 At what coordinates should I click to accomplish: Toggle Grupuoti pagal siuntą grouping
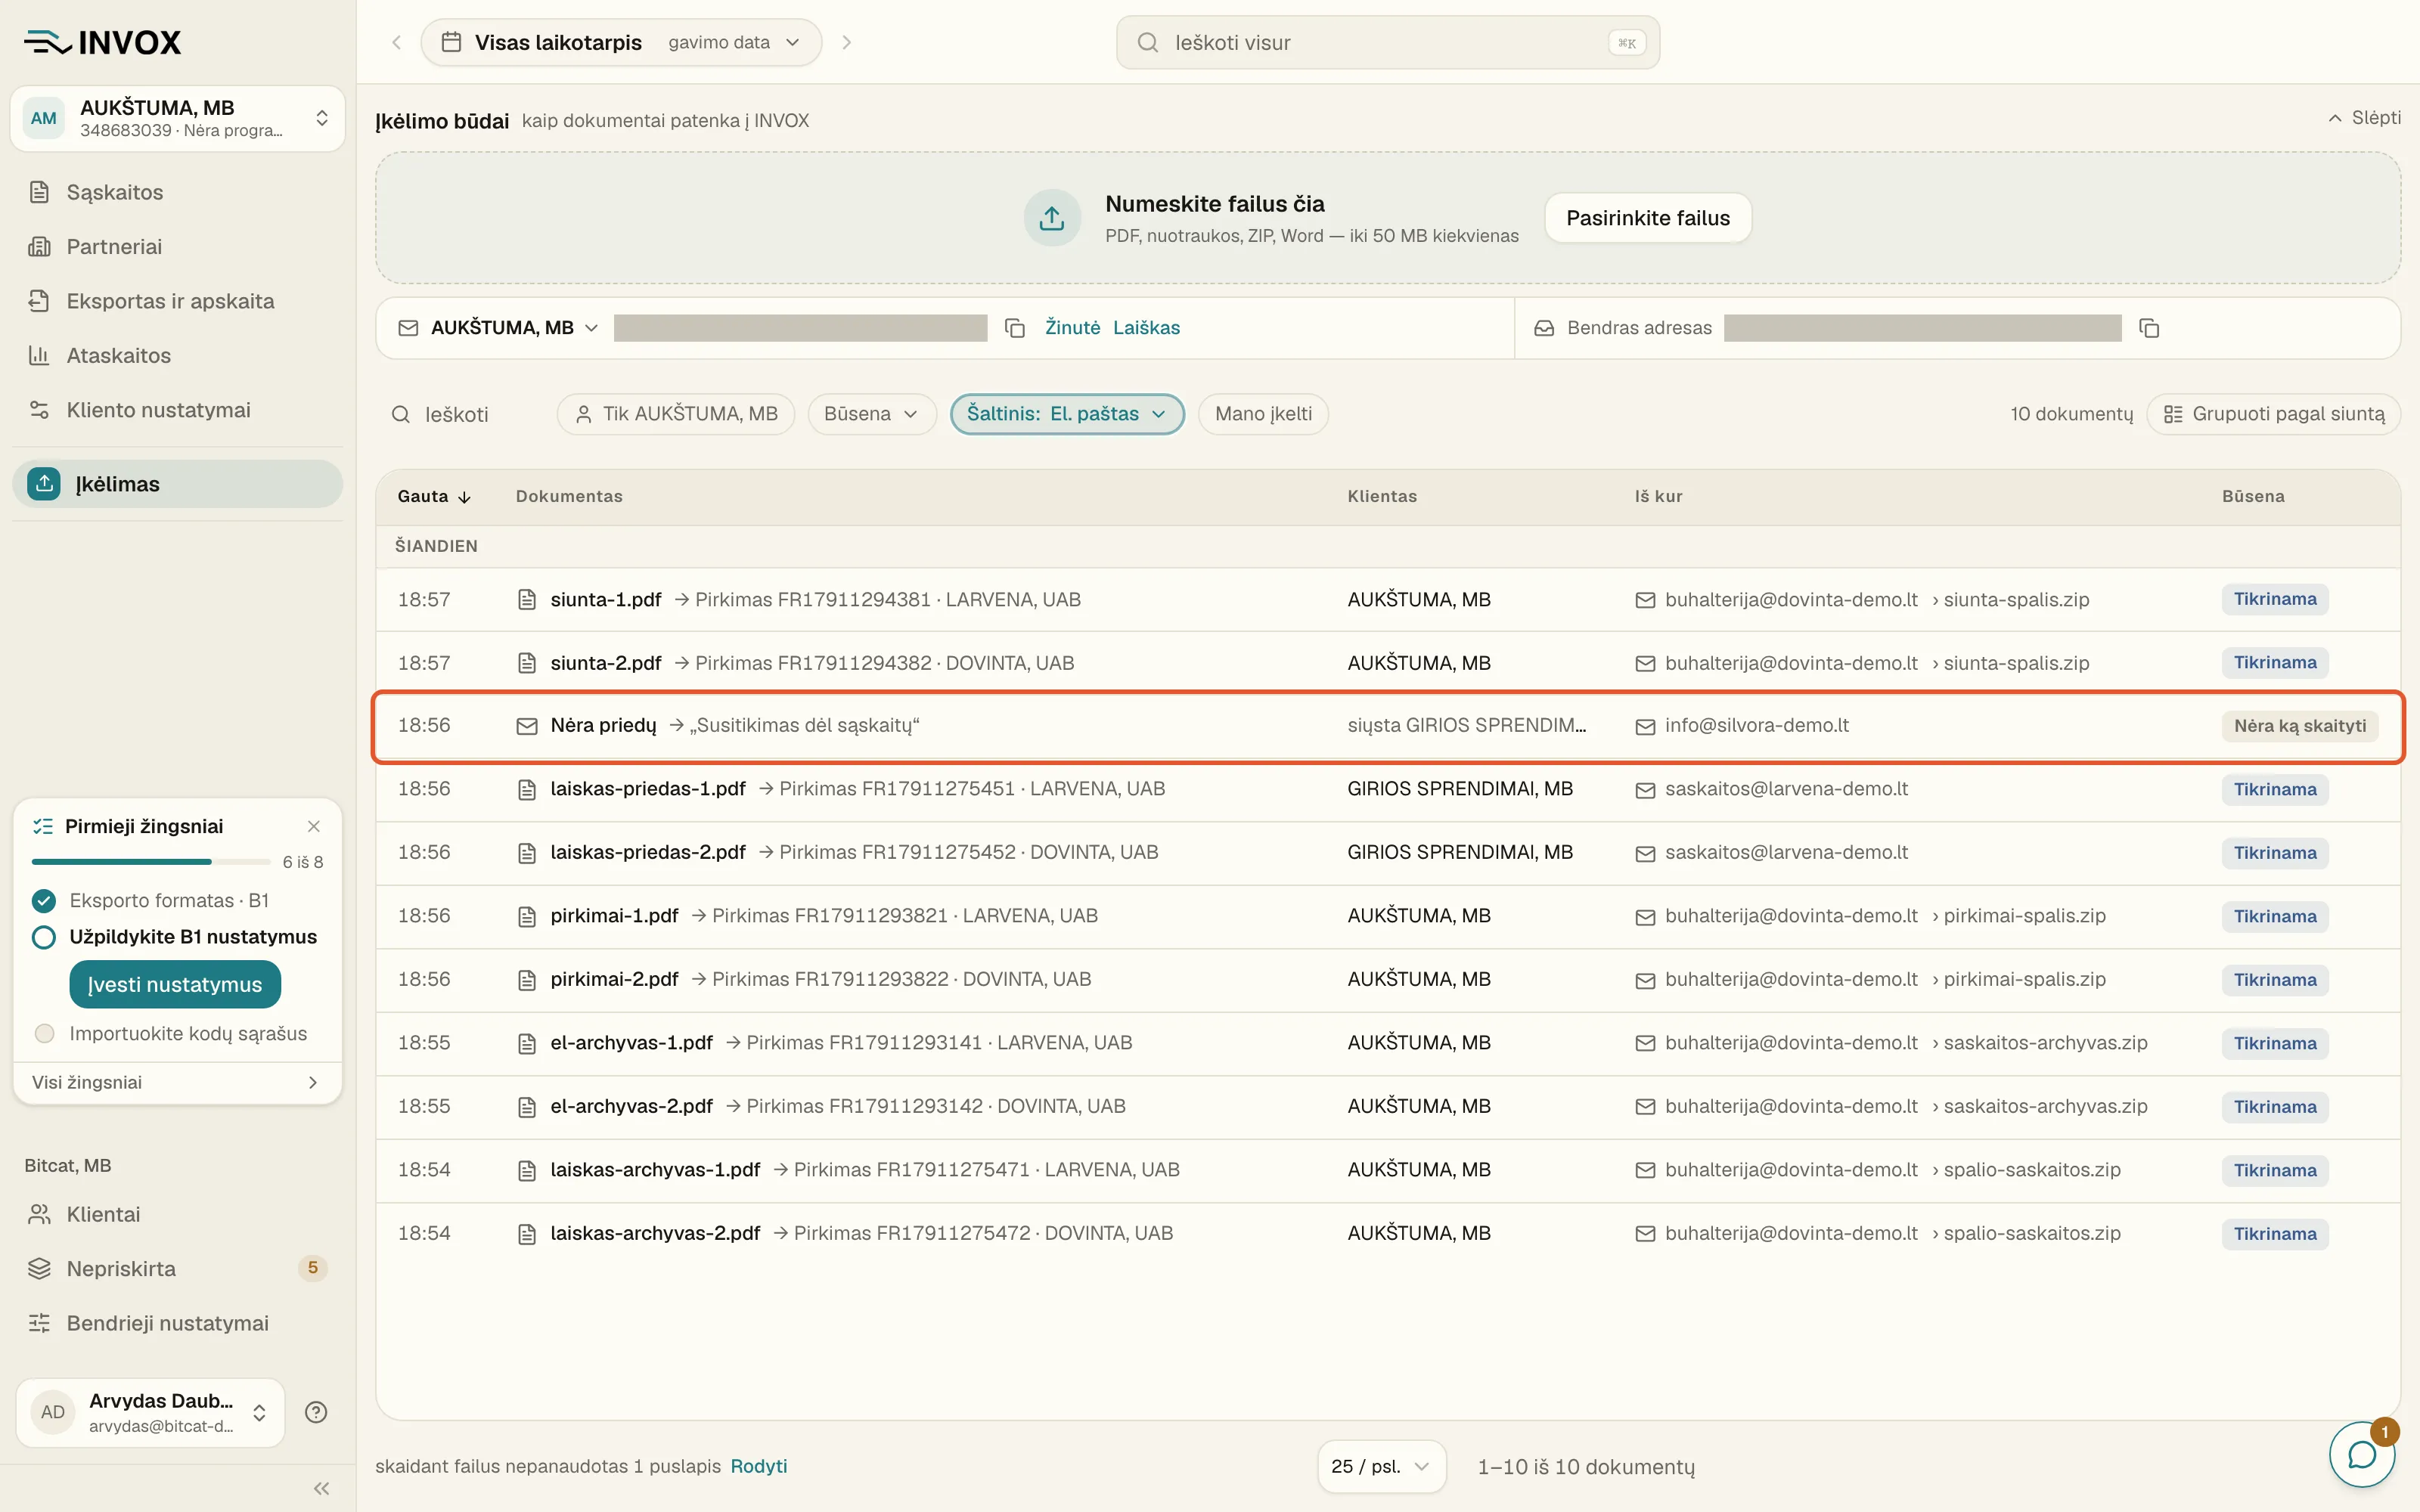[2273, 414]
